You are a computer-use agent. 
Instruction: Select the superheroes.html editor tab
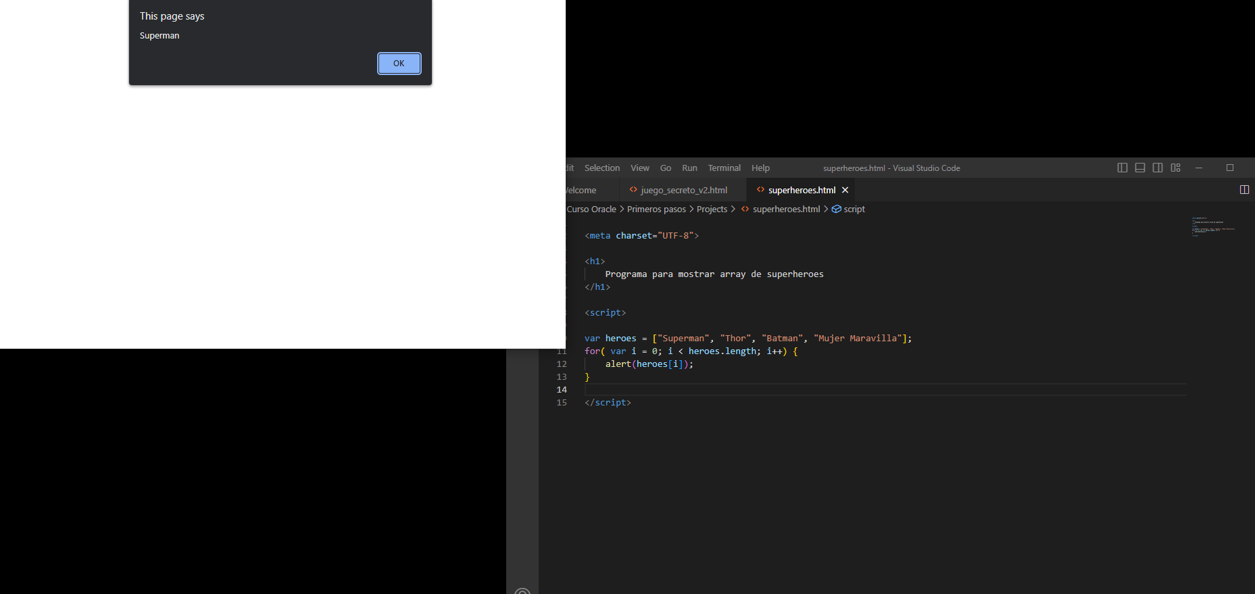click(802, 191)
